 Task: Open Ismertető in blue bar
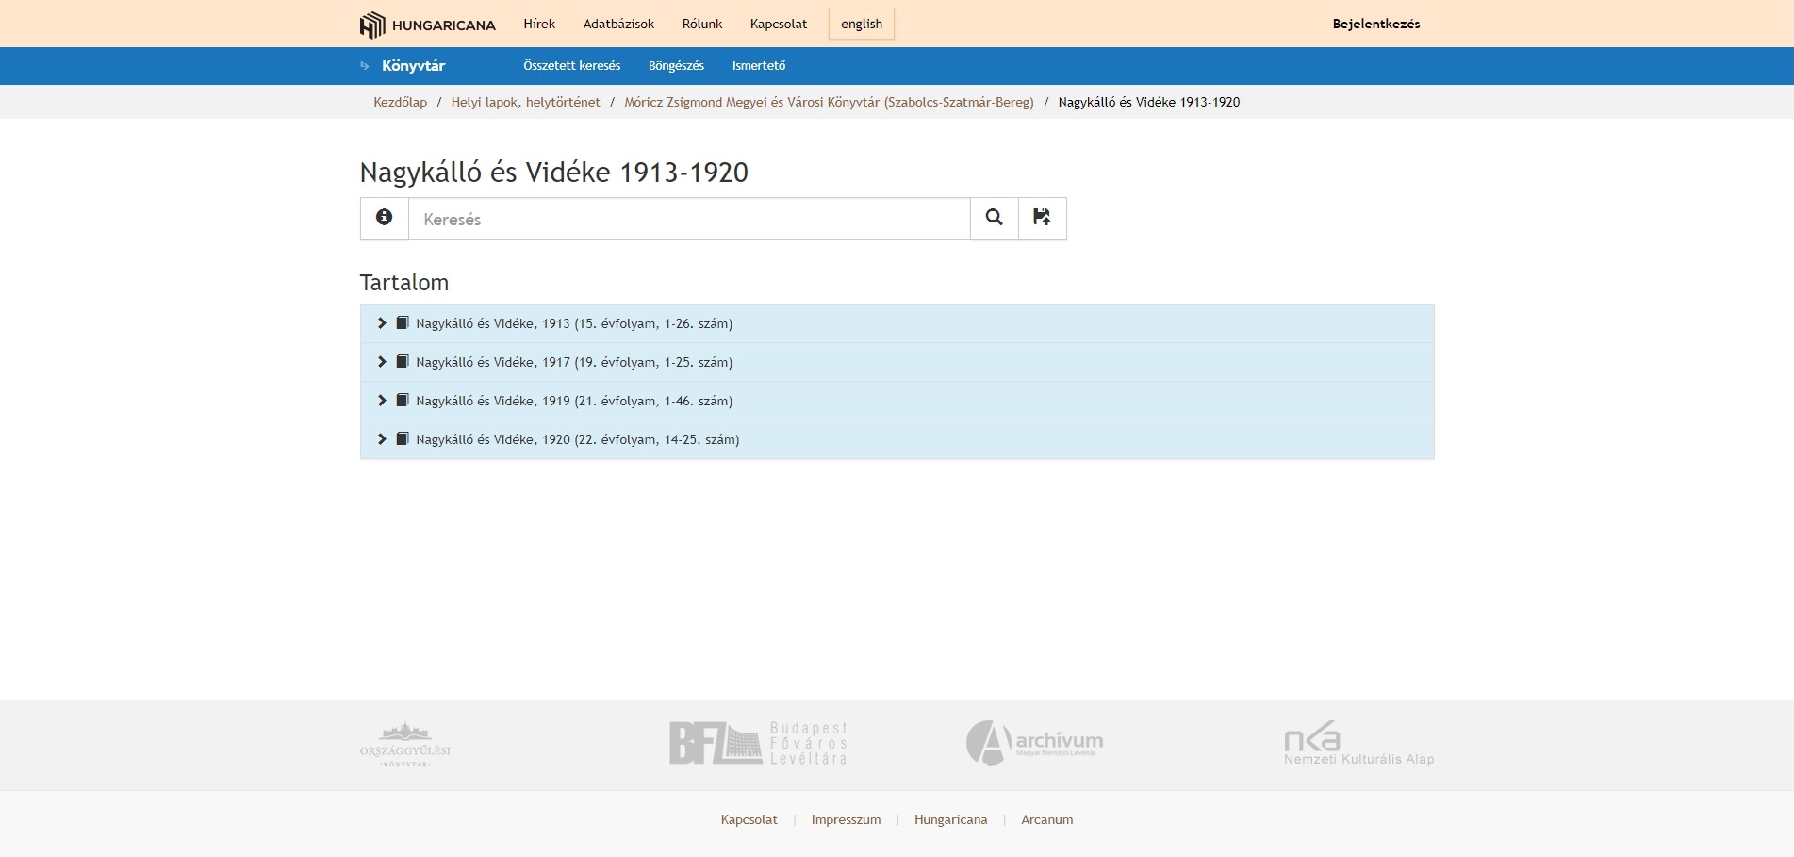(759, 66)
